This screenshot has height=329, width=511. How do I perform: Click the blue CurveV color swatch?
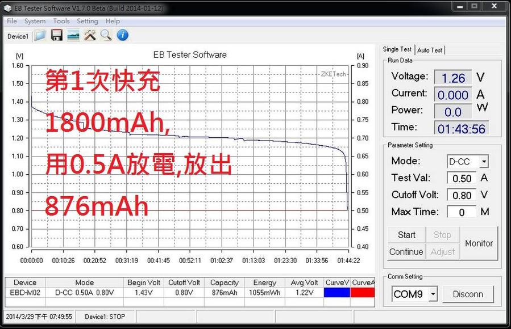tap(336, 293)
